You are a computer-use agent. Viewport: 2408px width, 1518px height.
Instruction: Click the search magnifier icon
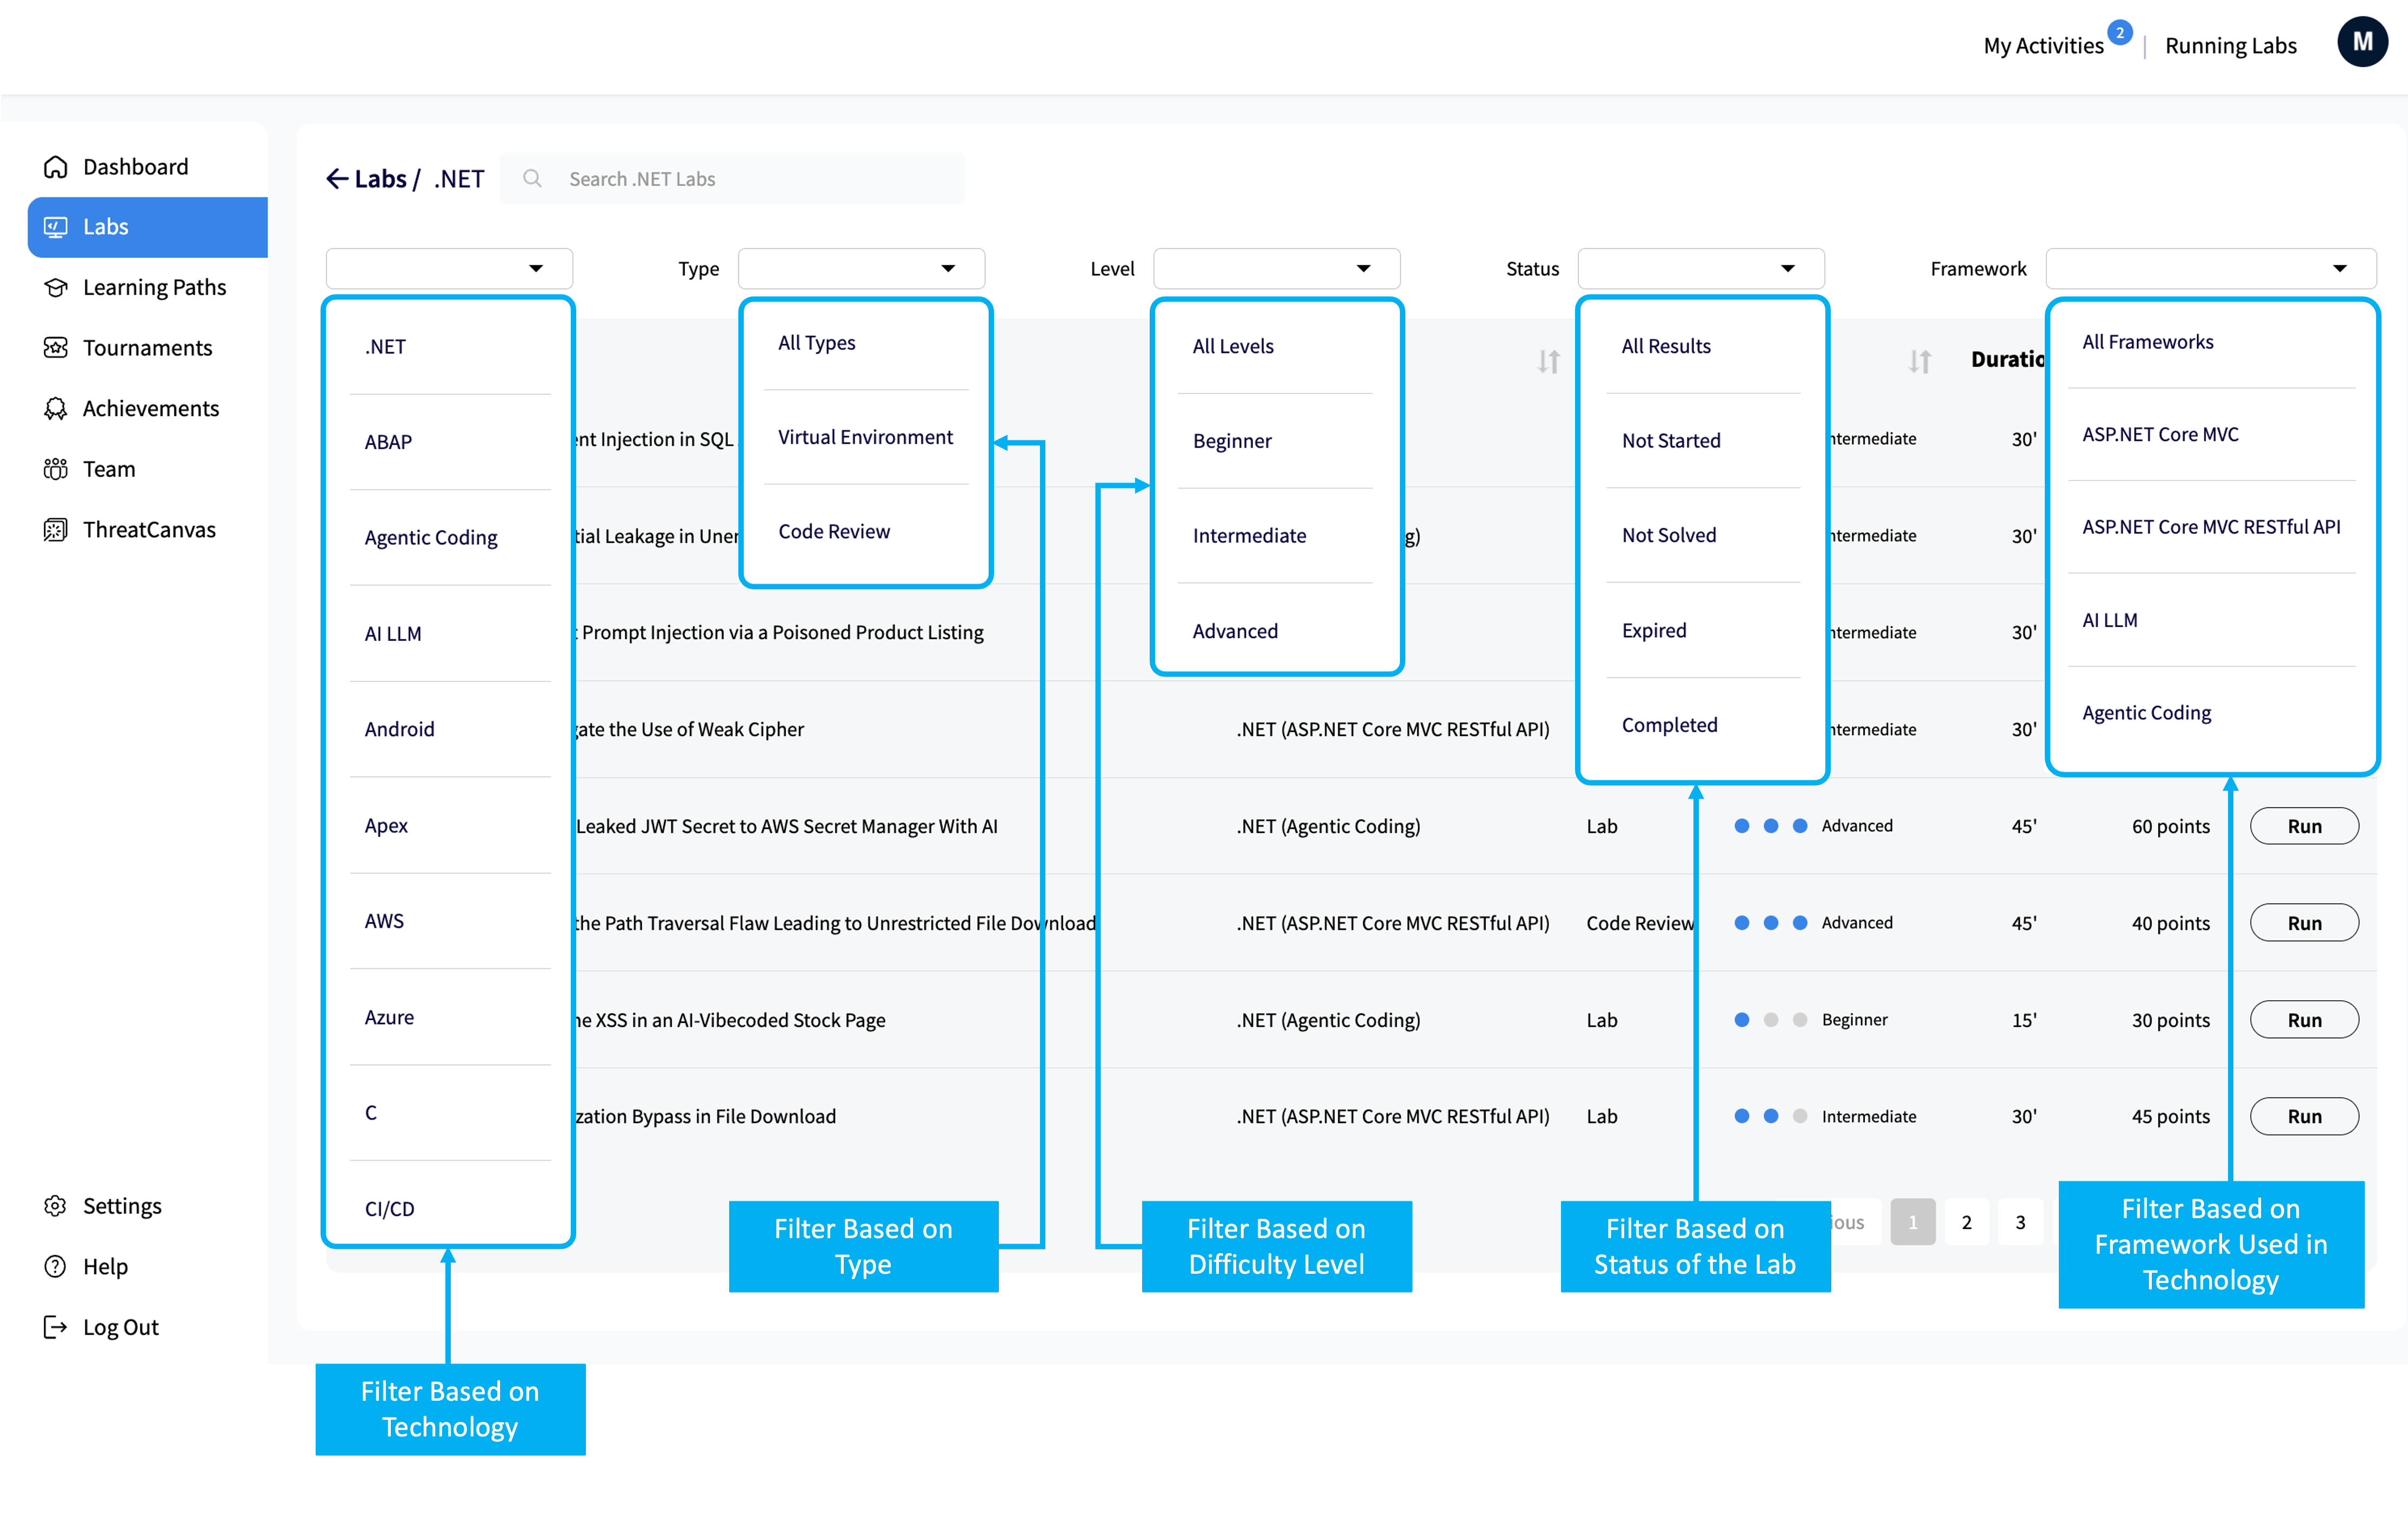click(533, 179)
